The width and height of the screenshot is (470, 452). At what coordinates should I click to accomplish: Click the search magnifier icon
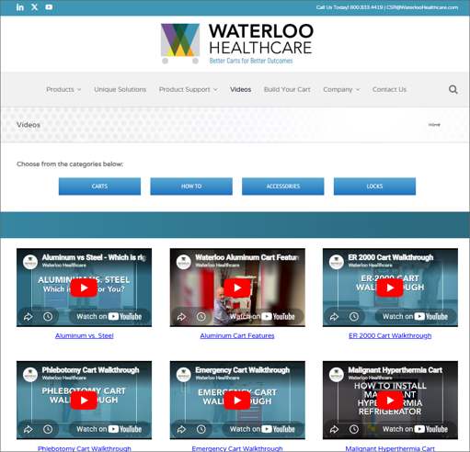click(x=453, y=89)
